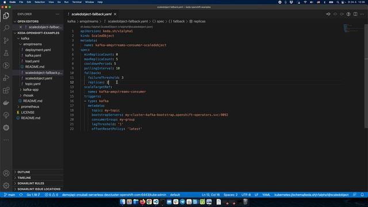Open the Accounts menu icon
The height and width of the screenshot is (207, 368).
(6, 173)
